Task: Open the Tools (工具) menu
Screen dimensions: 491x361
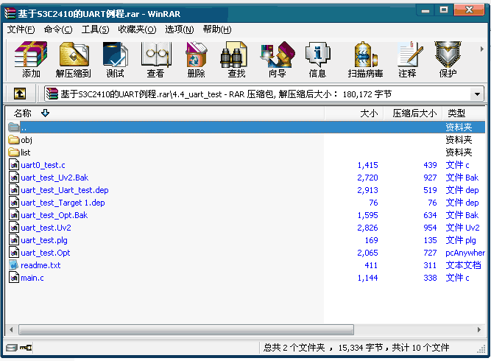Action: click(x=95, y=29)
